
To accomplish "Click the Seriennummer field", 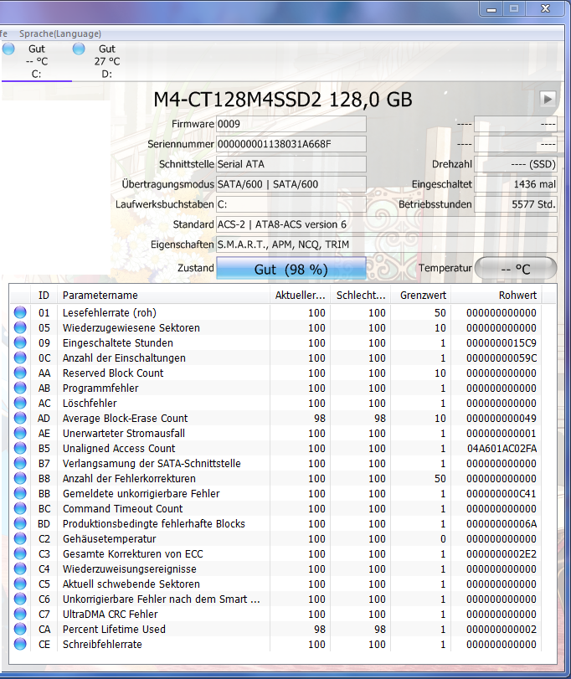I will point(291,144).
